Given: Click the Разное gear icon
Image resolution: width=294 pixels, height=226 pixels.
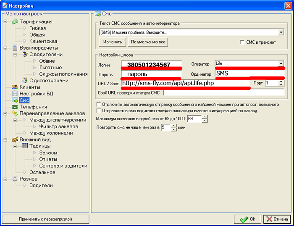Looking at the screenshot, I should 15,179.
